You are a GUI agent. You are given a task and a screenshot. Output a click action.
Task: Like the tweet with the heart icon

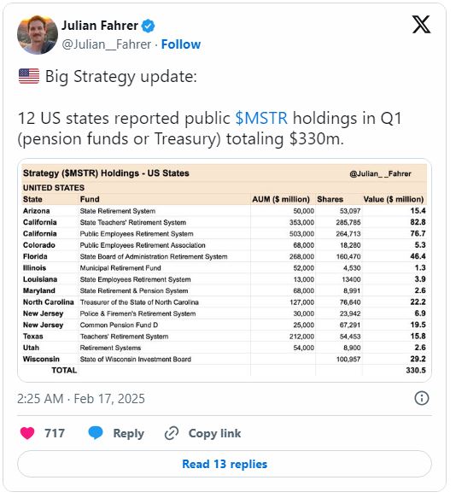pos(27,433)
